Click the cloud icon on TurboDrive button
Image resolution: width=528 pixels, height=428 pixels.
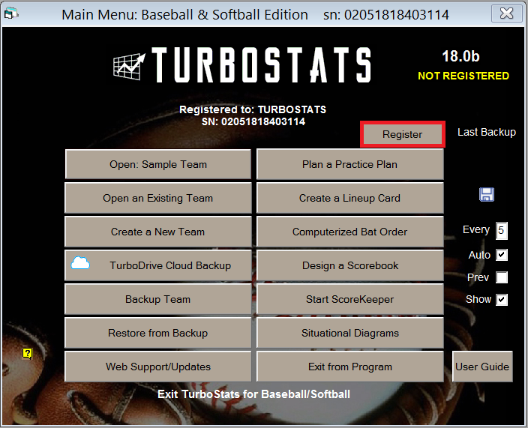point(80,263)
